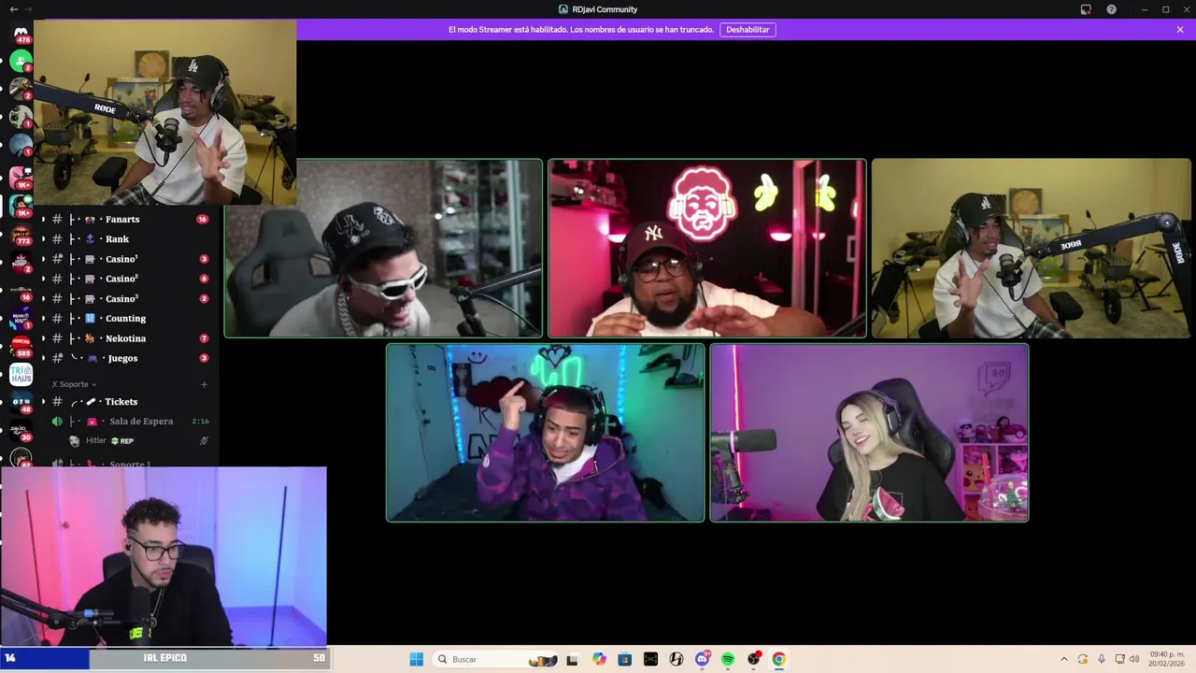
Task: Click the IRL EPICO progress bar
Action: 164,658
